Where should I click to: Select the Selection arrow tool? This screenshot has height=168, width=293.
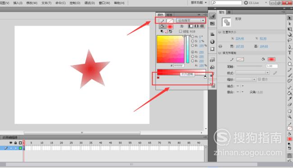coord(289,18)
